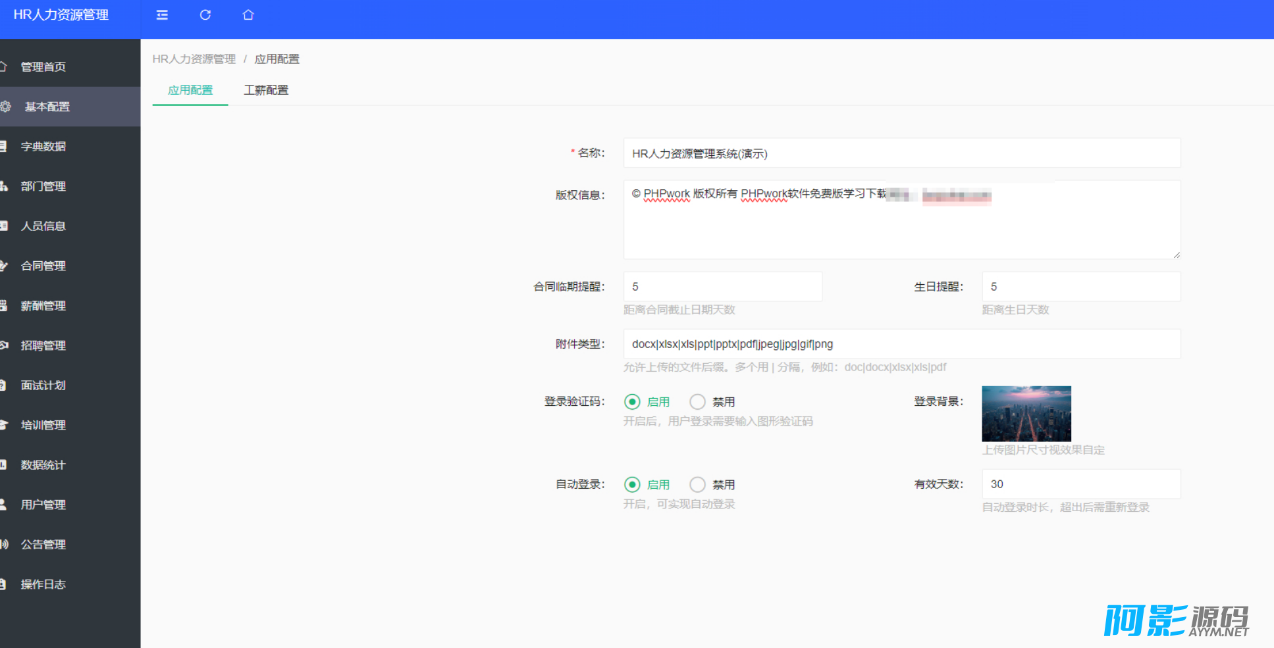Screen dimensions: 1274x648
Task: Click the home icon in top bar
Action: click(x=248, y=15)
